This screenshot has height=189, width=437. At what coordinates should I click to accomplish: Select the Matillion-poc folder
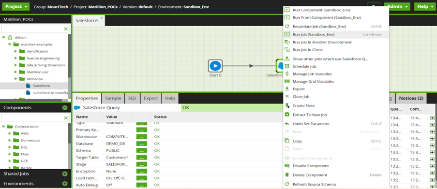pyautogui.click(x=38, y=72)
